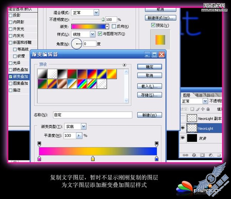231x199 pixels.
Task: Enable the 内发光 inner glow checkbox
Action: [11, 36]
